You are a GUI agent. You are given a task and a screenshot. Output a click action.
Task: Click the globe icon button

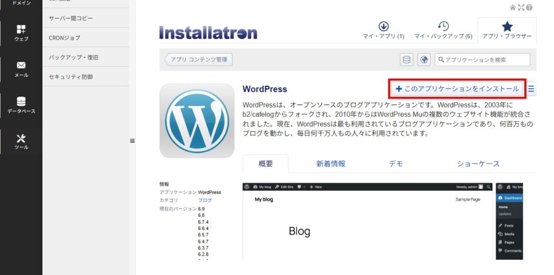pyautogui.click(x=424, y=60)
